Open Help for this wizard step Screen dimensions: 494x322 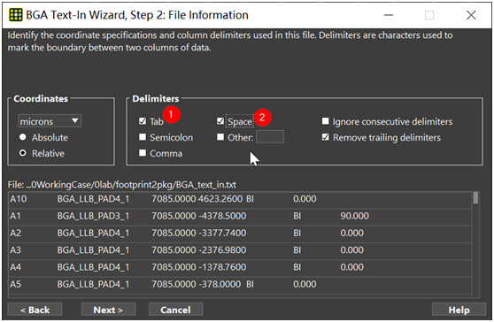click(x=459, y=310)
